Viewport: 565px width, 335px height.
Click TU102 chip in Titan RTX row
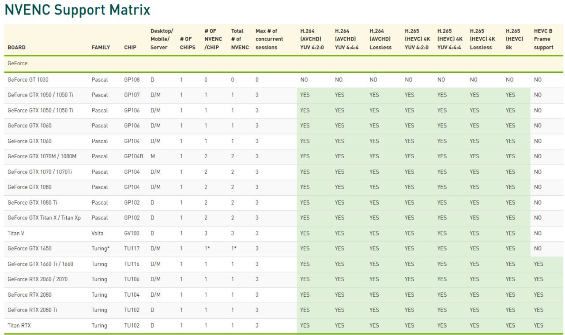[132, 325]
